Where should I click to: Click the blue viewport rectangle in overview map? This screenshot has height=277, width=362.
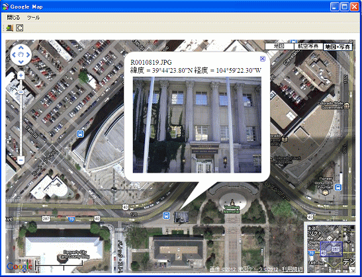[331, 249]
